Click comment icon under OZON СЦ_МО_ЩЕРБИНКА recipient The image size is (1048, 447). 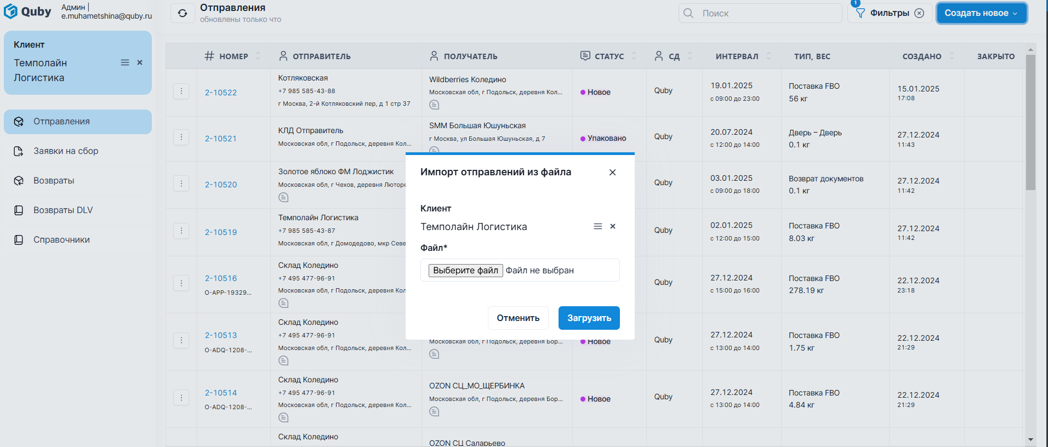[434, 411]
